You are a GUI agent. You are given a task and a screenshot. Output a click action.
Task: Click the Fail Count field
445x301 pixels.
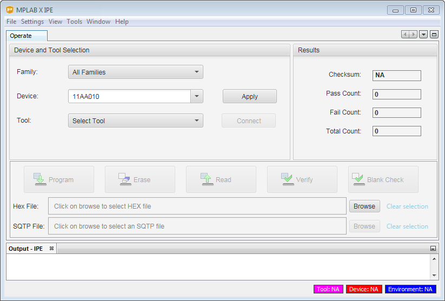click(396, 112)
